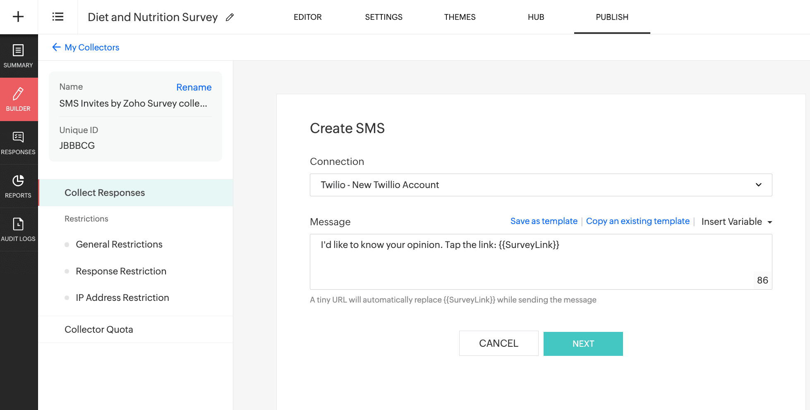Image resolution: width=810 pixels, height=410 pixels.
Task: Click inside the SMS Message text area
Action: (x=541, y=262)
